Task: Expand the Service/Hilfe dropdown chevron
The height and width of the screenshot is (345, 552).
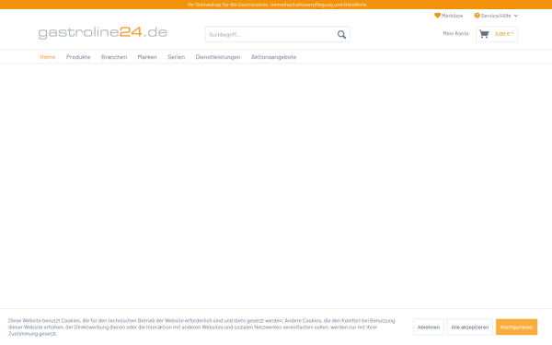Action: point(516,16)
